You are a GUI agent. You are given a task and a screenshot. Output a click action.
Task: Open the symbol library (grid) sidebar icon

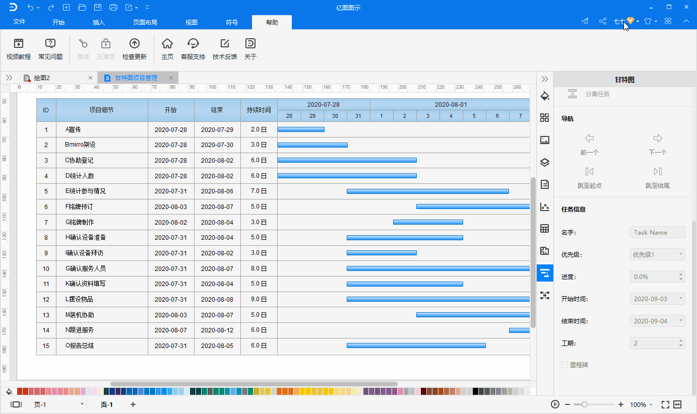click(544, 118)
